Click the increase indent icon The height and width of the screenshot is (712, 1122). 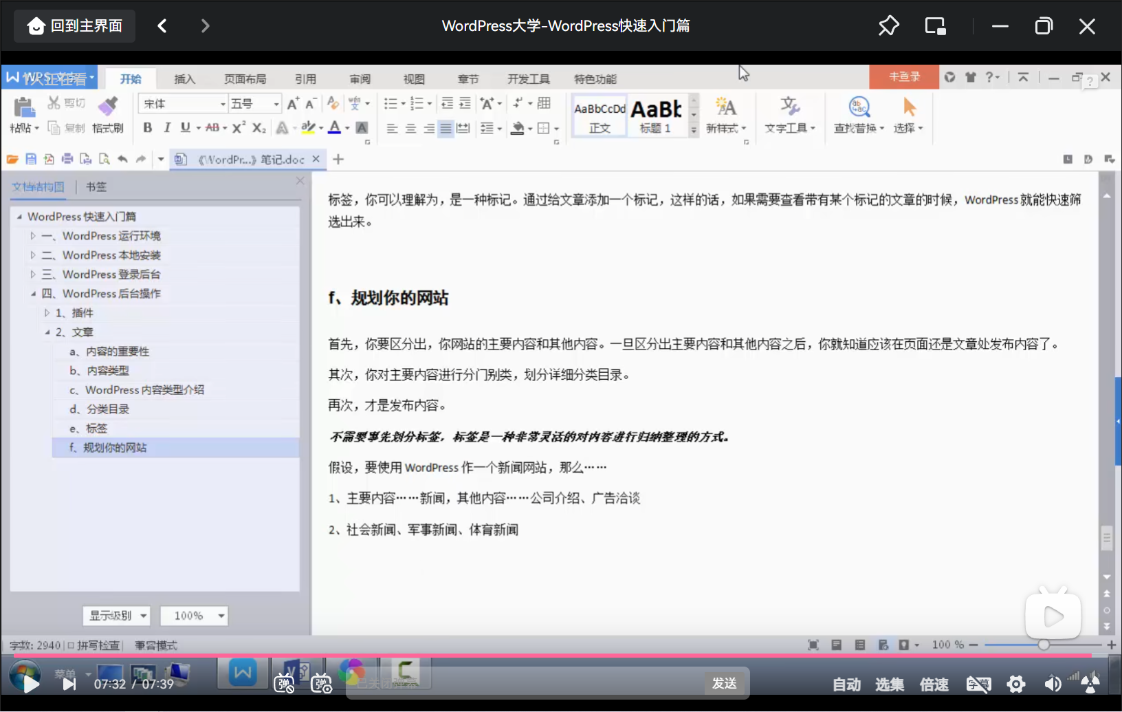tap(465, 103)
